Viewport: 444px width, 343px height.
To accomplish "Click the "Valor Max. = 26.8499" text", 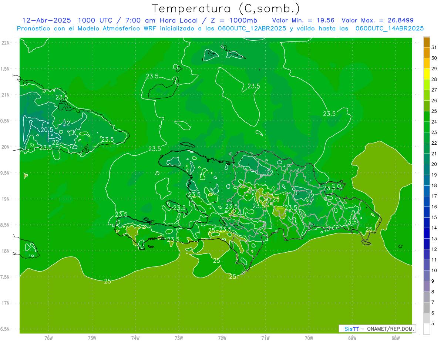I will 377,20.
